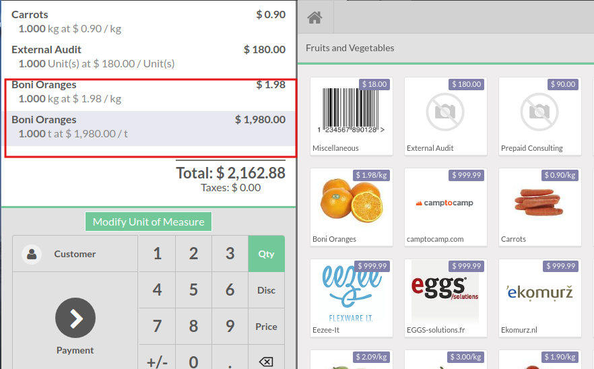This screenshot has height=369, width=594.
Task: Switch numpad to Disc mode
Action: pos(266,290)
